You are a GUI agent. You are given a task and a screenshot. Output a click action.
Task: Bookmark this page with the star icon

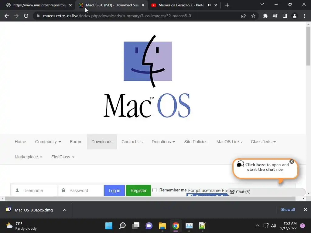pos(253,16)
